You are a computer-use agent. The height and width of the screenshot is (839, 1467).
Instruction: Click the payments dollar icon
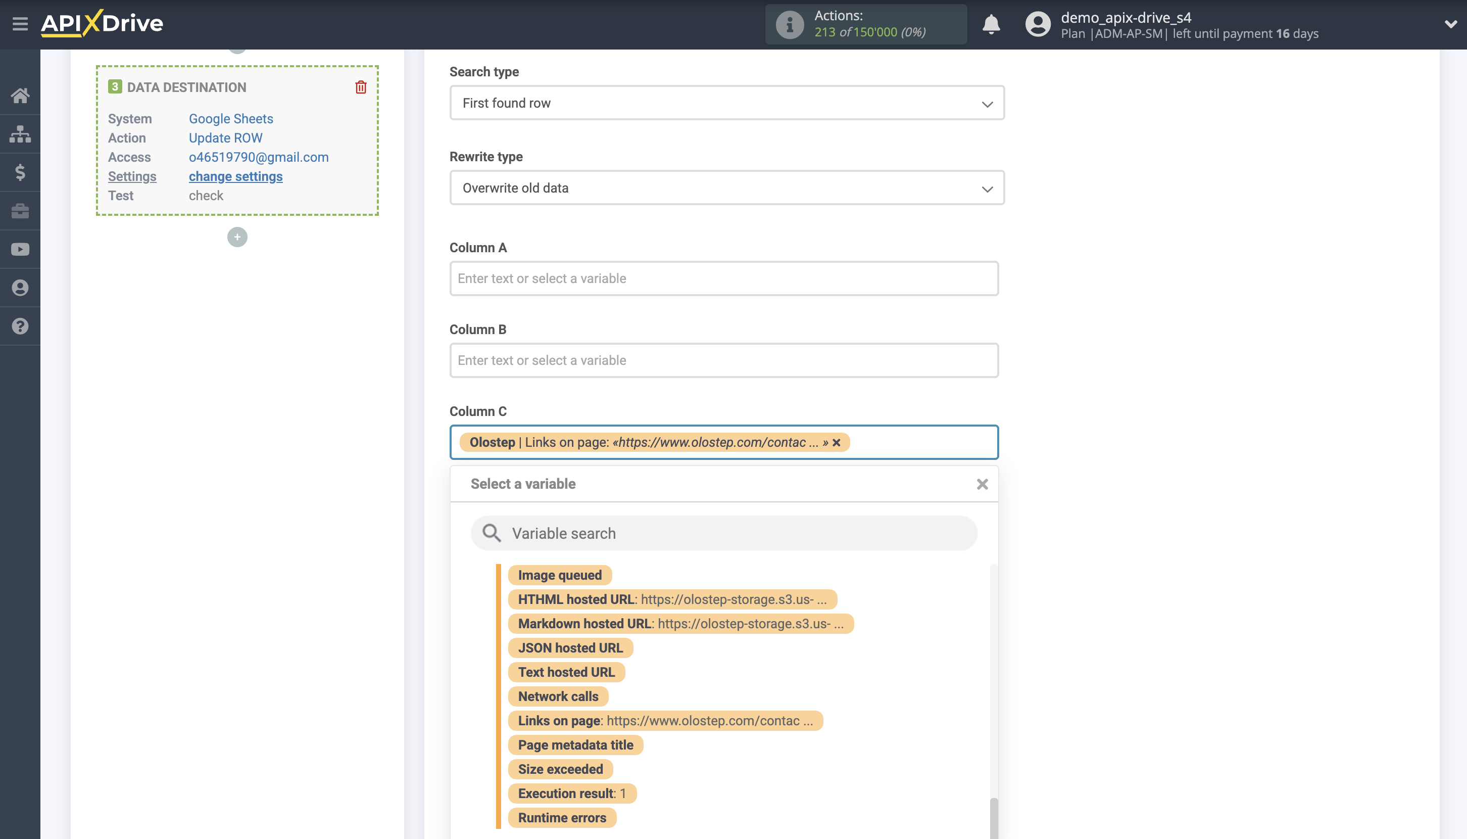(x=20, y=172)
